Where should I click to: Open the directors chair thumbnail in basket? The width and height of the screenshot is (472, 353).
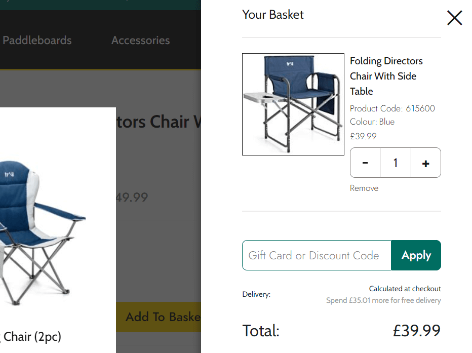click(293, 104)
